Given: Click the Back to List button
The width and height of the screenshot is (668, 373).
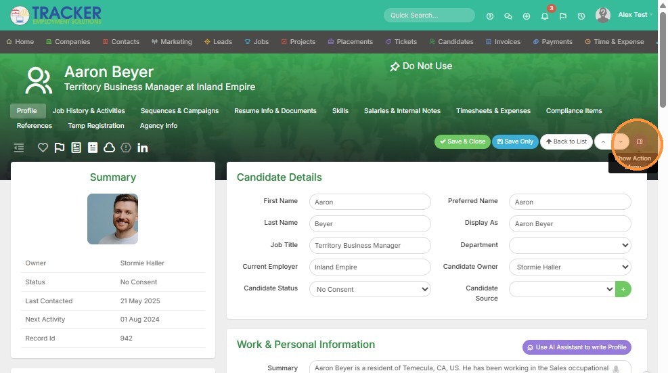Looking at the screenshot, I should 566,141.
